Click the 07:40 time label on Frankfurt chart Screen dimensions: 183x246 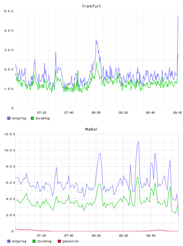pyautogui.click(x=69, y=113)
